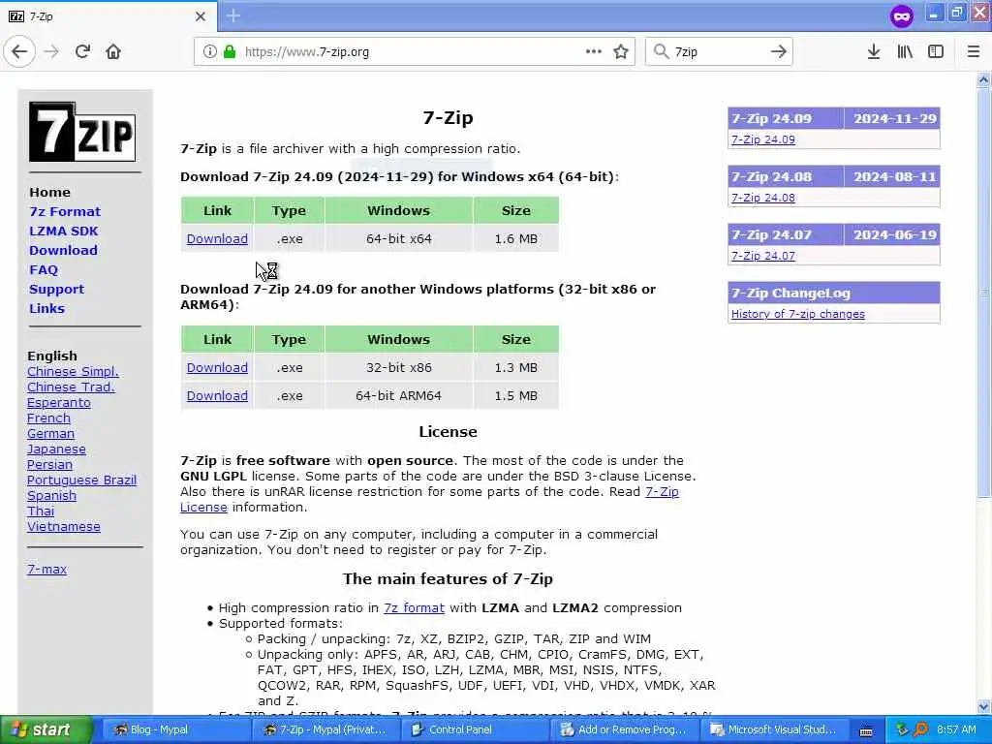
Task: Click the 8:57 AM clock
Action: point(956,729)
